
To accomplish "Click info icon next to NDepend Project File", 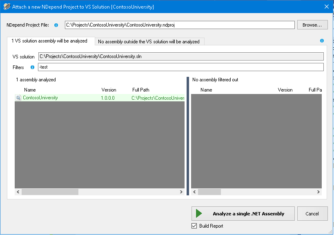I will click(x=56, y=25).
